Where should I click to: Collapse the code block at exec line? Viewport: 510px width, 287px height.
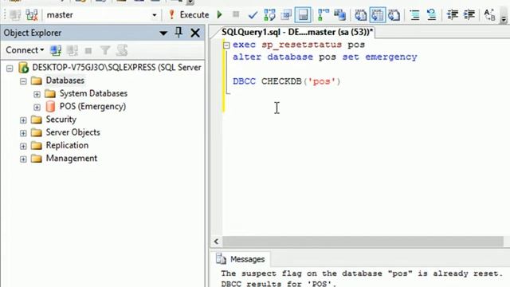226,45
